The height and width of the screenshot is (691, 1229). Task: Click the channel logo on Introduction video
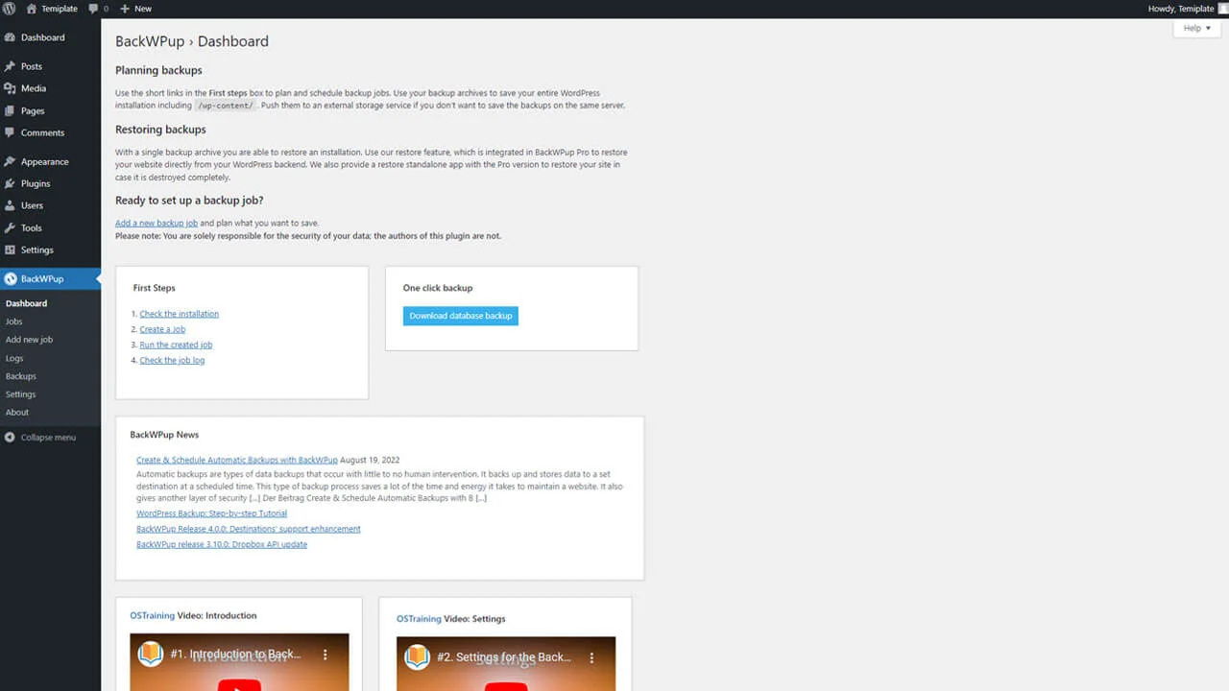[x=150, y=655]
